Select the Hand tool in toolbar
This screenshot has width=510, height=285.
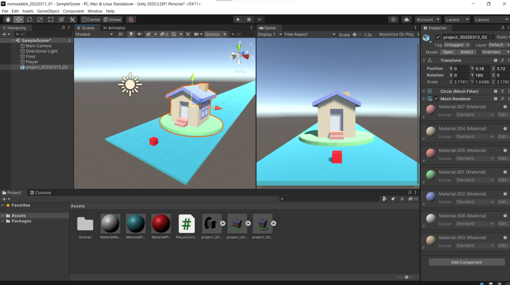click(x=8, y=20)
